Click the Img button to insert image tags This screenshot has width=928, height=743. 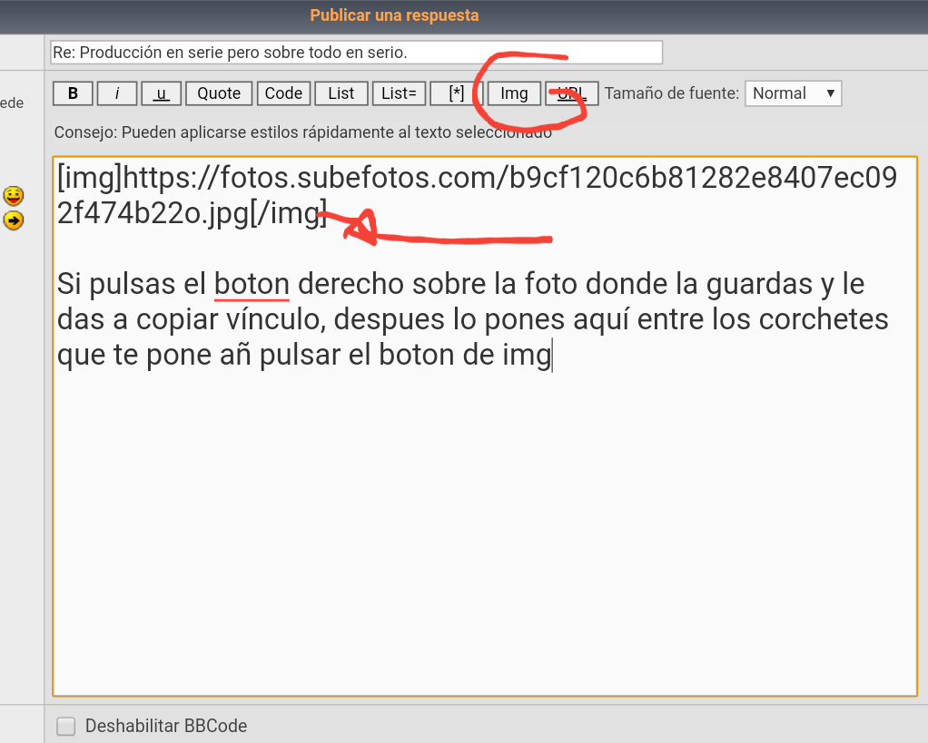click(x=514, y=93)
